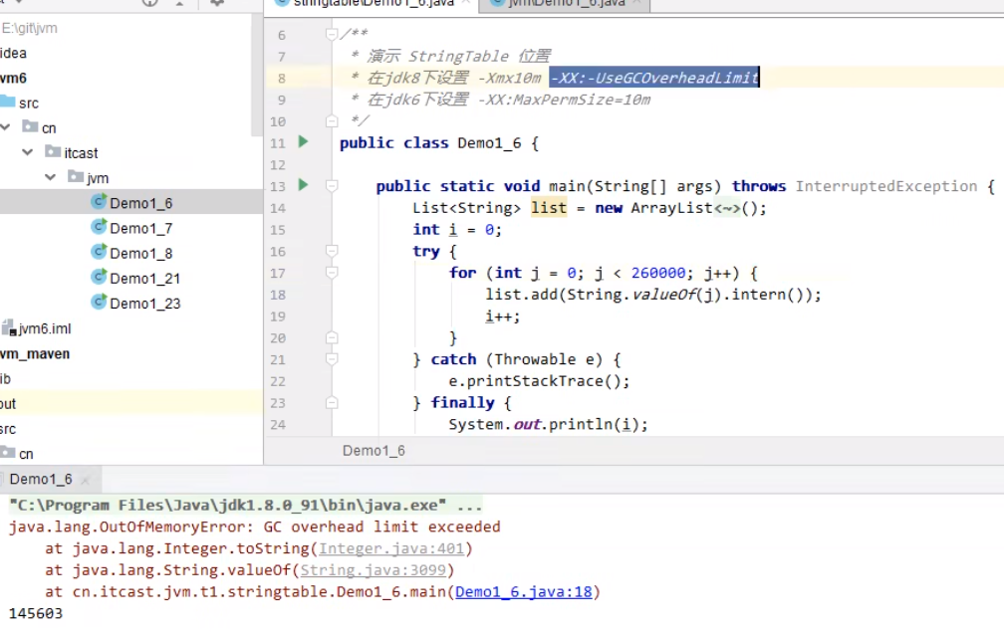Fold the main method code block
Image resolution: width=1004 pixels, height=634 pixels.
coord(332,186)
